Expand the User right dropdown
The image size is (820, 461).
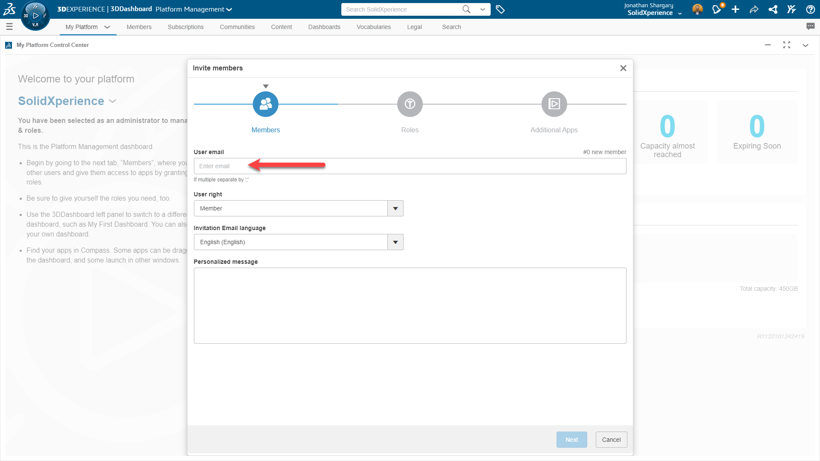[395, 208]
